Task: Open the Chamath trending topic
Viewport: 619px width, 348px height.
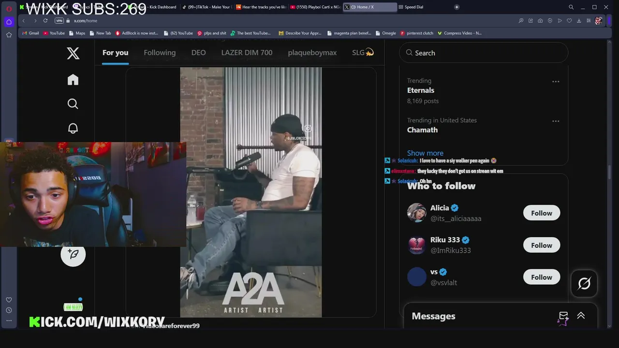Action: 422,130
